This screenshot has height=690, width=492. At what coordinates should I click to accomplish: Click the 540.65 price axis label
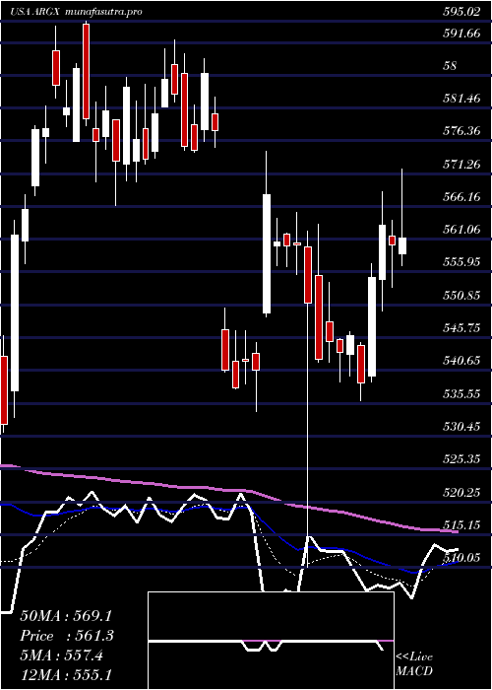click(x=461, y=361)
